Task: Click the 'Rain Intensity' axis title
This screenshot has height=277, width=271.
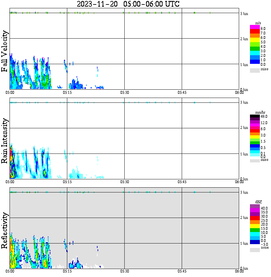Action: (x=4, y=141)
